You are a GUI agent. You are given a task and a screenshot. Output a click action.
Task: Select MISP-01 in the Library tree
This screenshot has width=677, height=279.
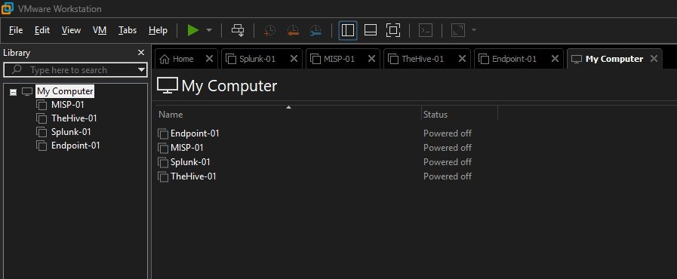click(x=67, y=105)
